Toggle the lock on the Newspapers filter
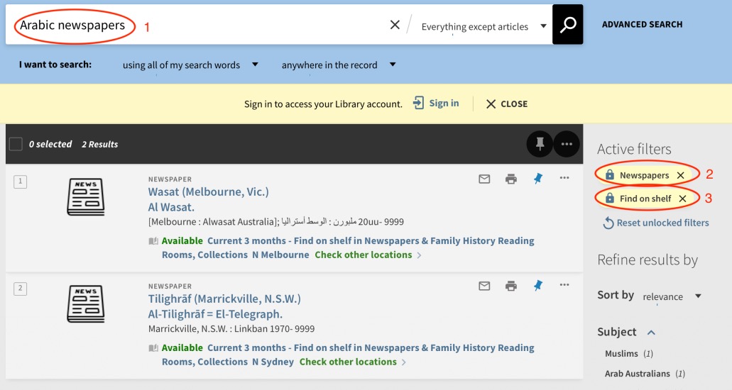This screenshot has width=732, height=390. tap(610, 175)
